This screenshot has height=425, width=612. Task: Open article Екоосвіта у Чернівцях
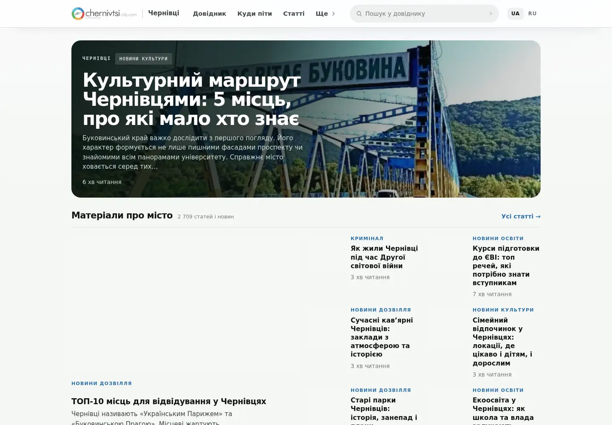pos(503,411)
